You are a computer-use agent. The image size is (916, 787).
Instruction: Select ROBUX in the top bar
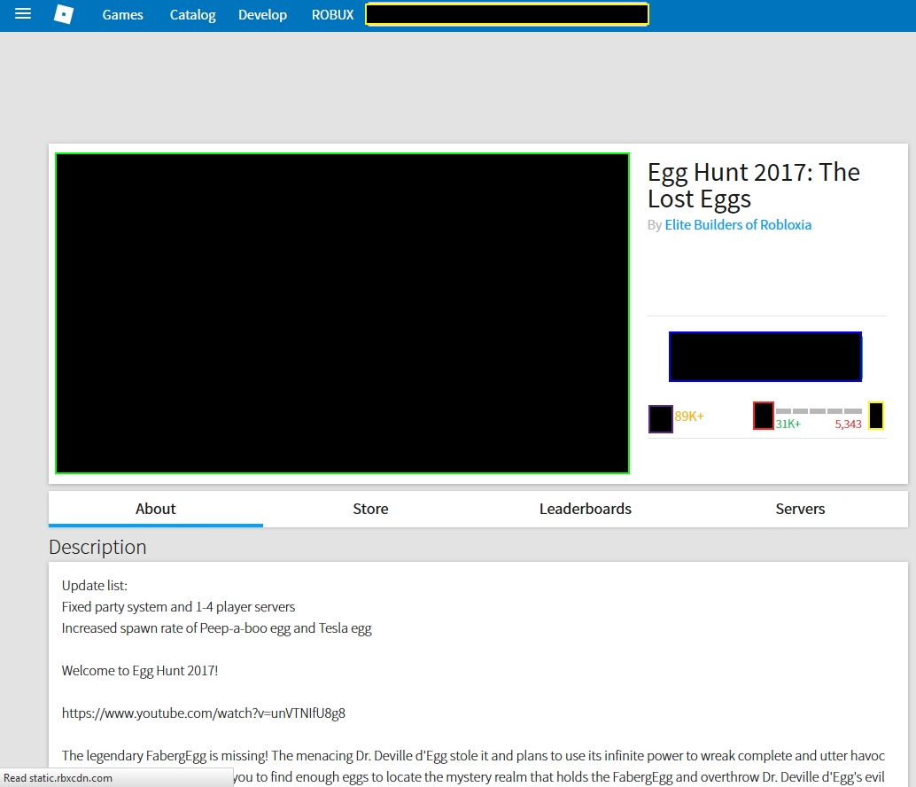[x=332, y=14]
